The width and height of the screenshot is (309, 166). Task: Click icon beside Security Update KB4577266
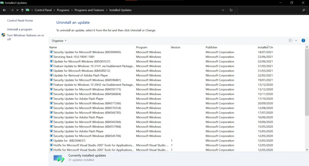51,103
